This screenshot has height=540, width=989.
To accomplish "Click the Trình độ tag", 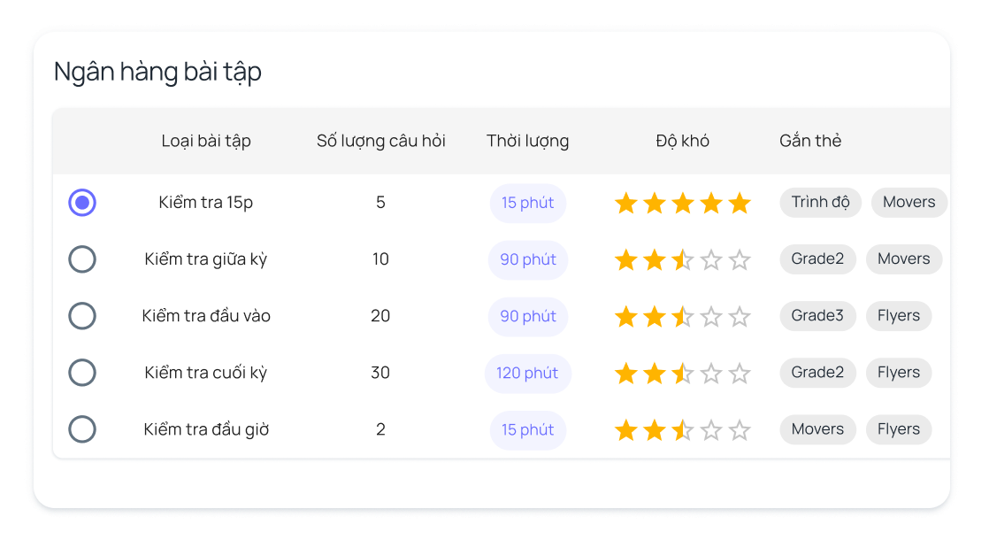I will pos(820,203).
